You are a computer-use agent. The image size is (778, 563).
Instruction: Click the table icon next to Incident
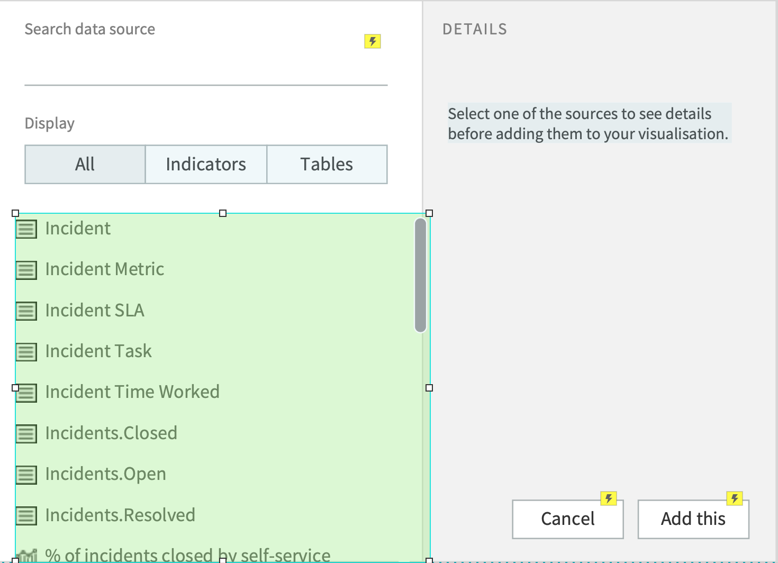coord(26,229)
